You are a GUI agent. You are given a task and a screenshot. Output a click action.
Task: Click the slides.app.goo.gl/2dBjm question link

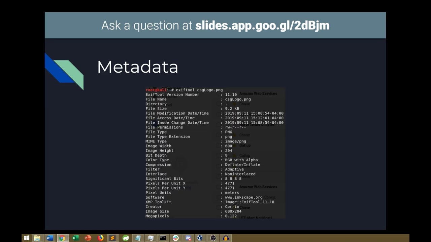(x=262, y=26)
